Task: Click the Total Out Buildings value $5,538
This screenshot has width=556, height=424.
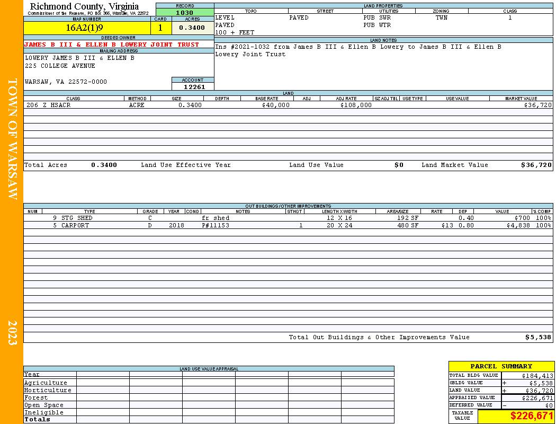Action: tap(539, 337)
